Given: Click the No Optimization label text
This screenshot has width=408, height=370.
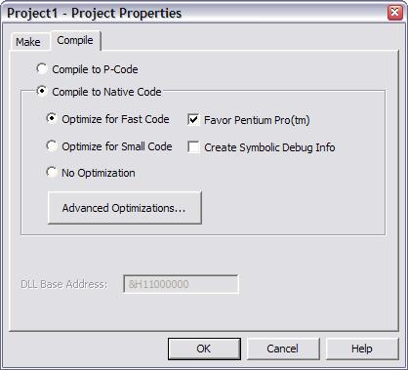Looking at the screenshot, I should (99, 173).
